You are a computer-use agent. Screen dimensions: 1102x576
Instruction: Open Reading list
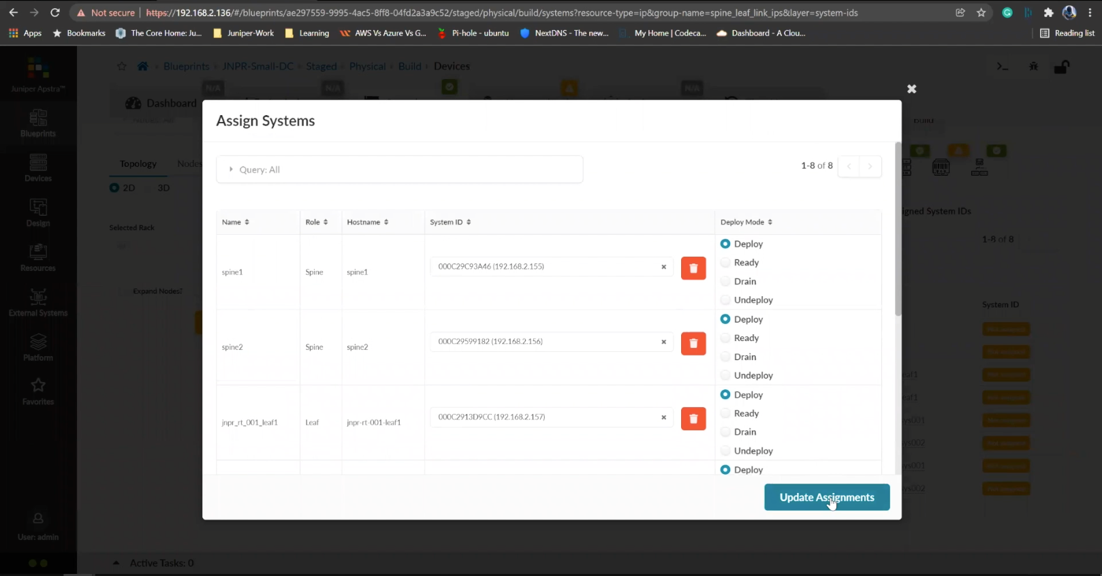1067,33
